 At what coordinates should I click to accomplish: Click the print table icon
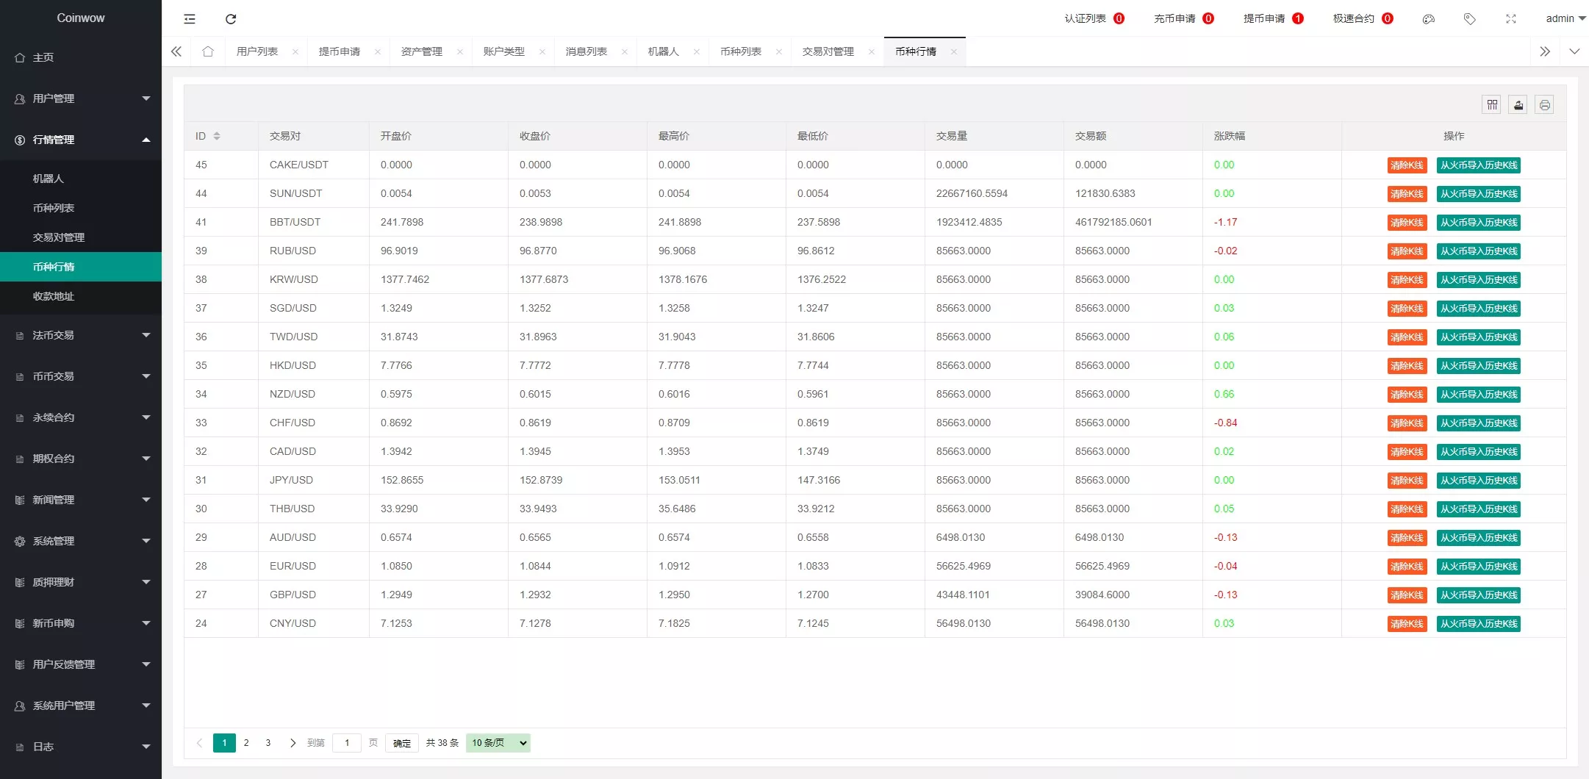point(1545,105)
